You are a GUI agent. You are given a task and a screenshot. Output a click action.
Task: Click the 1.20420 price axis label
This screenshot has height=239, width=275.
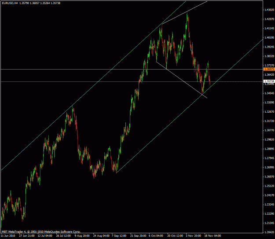click(x=269, y=232)
